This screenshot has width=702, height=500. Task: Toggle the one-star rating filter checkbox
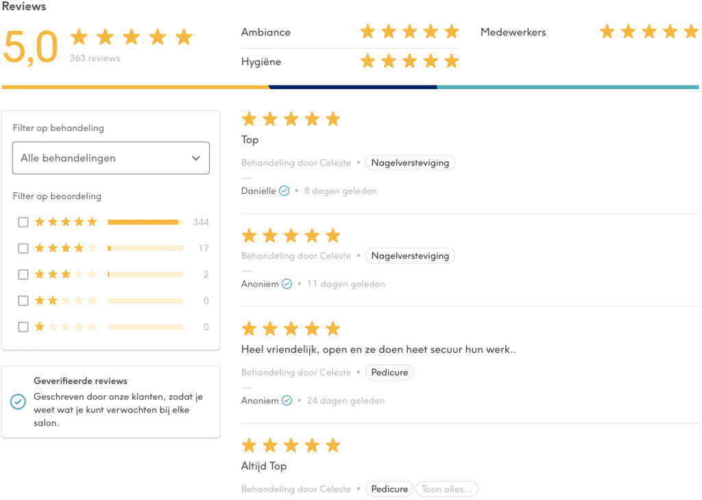point(23,327)
